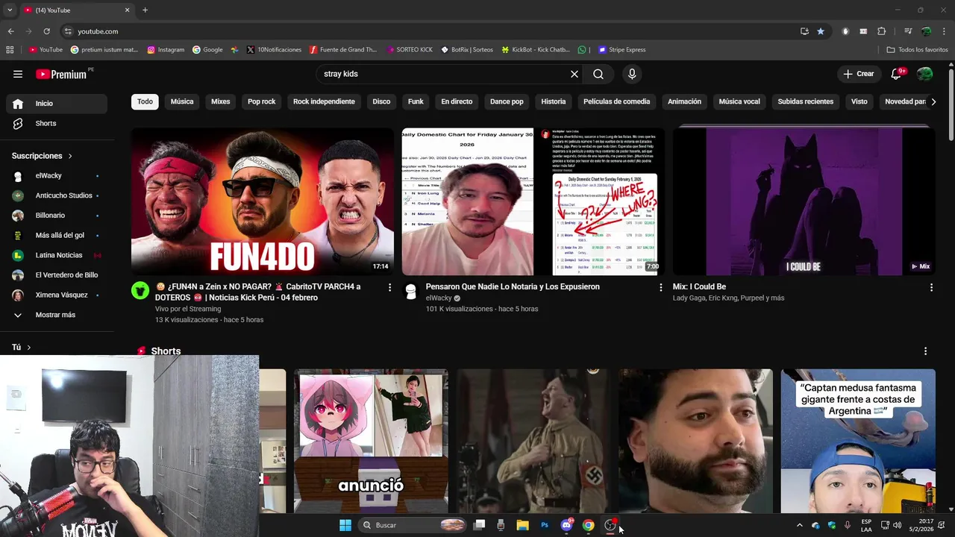The height and width of the screenshot is (537, 955).
Task: Select the Mixes filter chip
Action: [221, 101]
